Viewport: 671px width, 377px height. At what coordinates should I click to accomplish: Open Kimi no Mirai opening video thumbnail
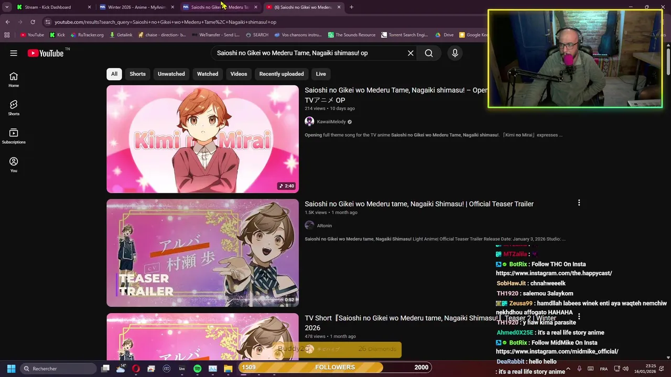pos(202,139)
